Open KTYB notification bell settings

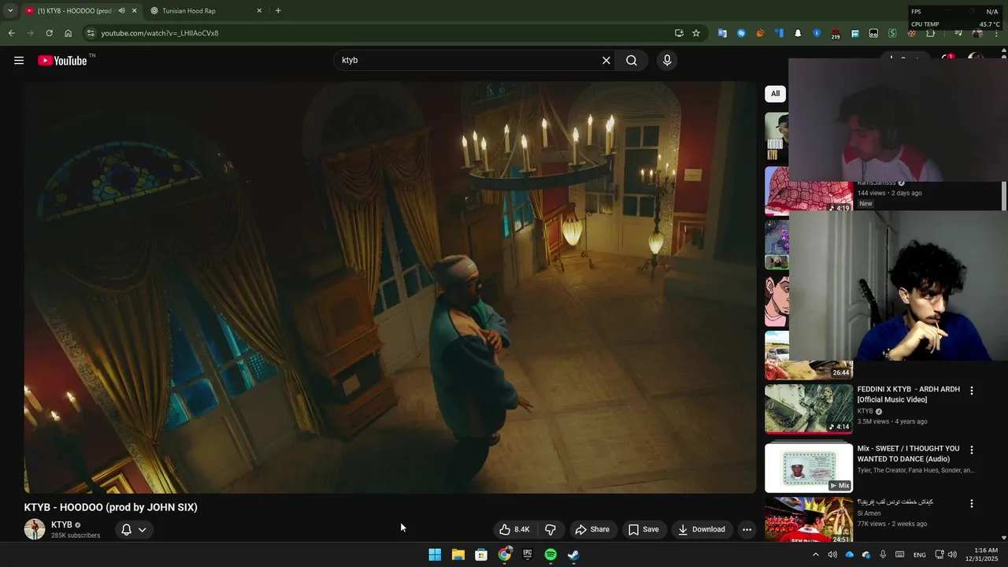(133, 529)
